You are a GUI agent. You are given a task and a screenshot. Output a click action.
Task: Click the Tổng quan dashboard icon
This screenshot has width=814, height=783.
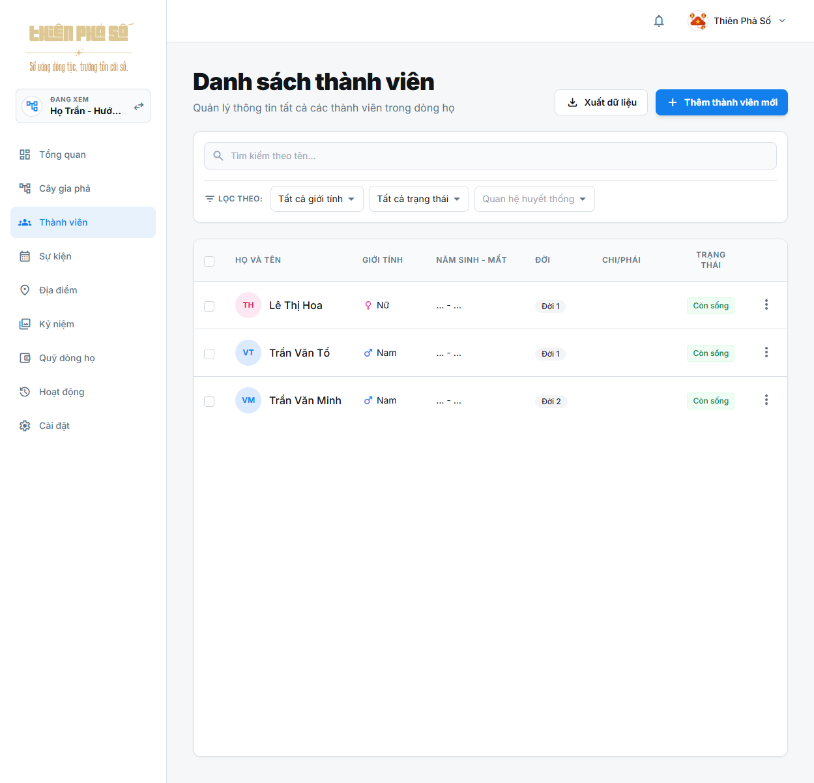25,155
